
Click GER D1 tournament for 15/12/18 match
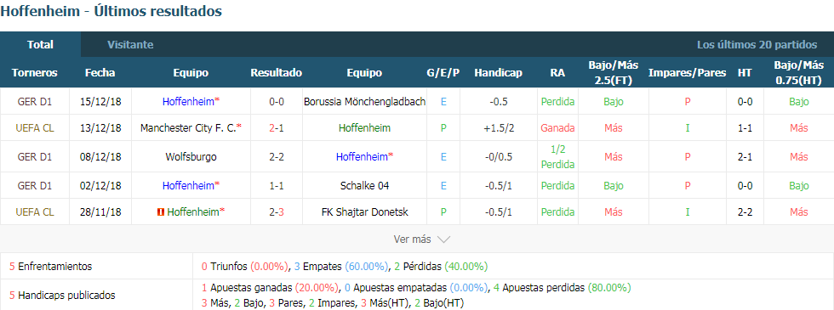pos(35,101)
